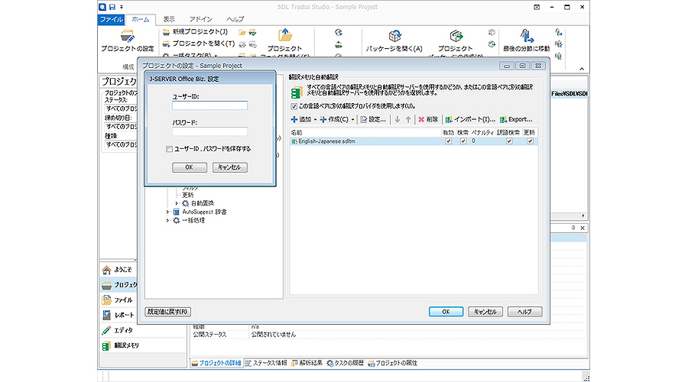Click OK in the project settings dialog
Screen dimensions: 688x382
point(446,312)
